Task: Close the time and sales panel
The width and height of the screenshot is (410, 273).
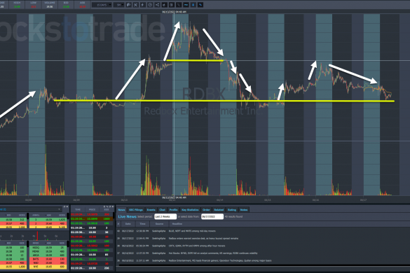Action: pyautogui.click(x=113, y=206)
